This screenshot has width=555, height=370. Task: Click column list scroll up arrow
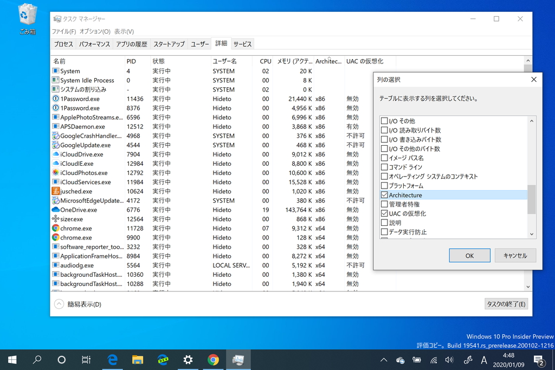click(x=531, y=121)
